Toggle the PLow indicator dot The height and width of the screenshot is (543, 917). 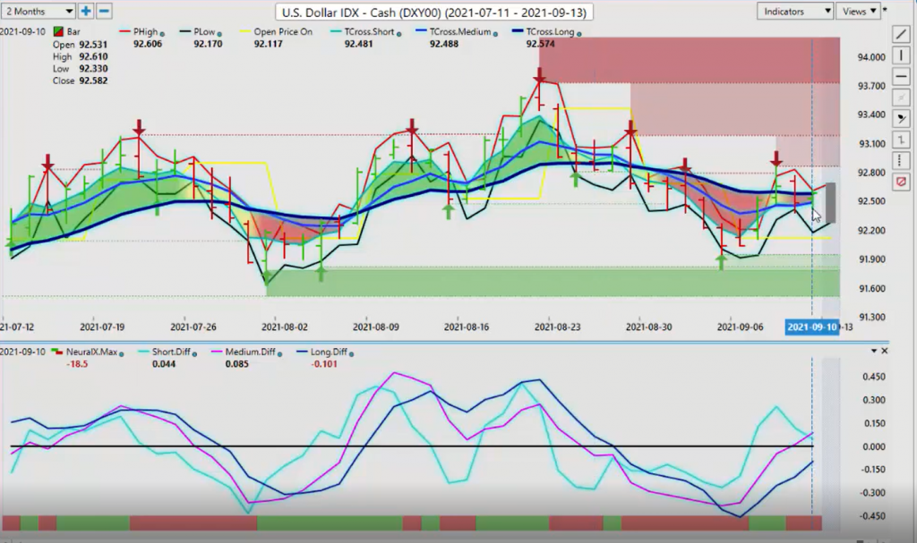click(220, 34)
